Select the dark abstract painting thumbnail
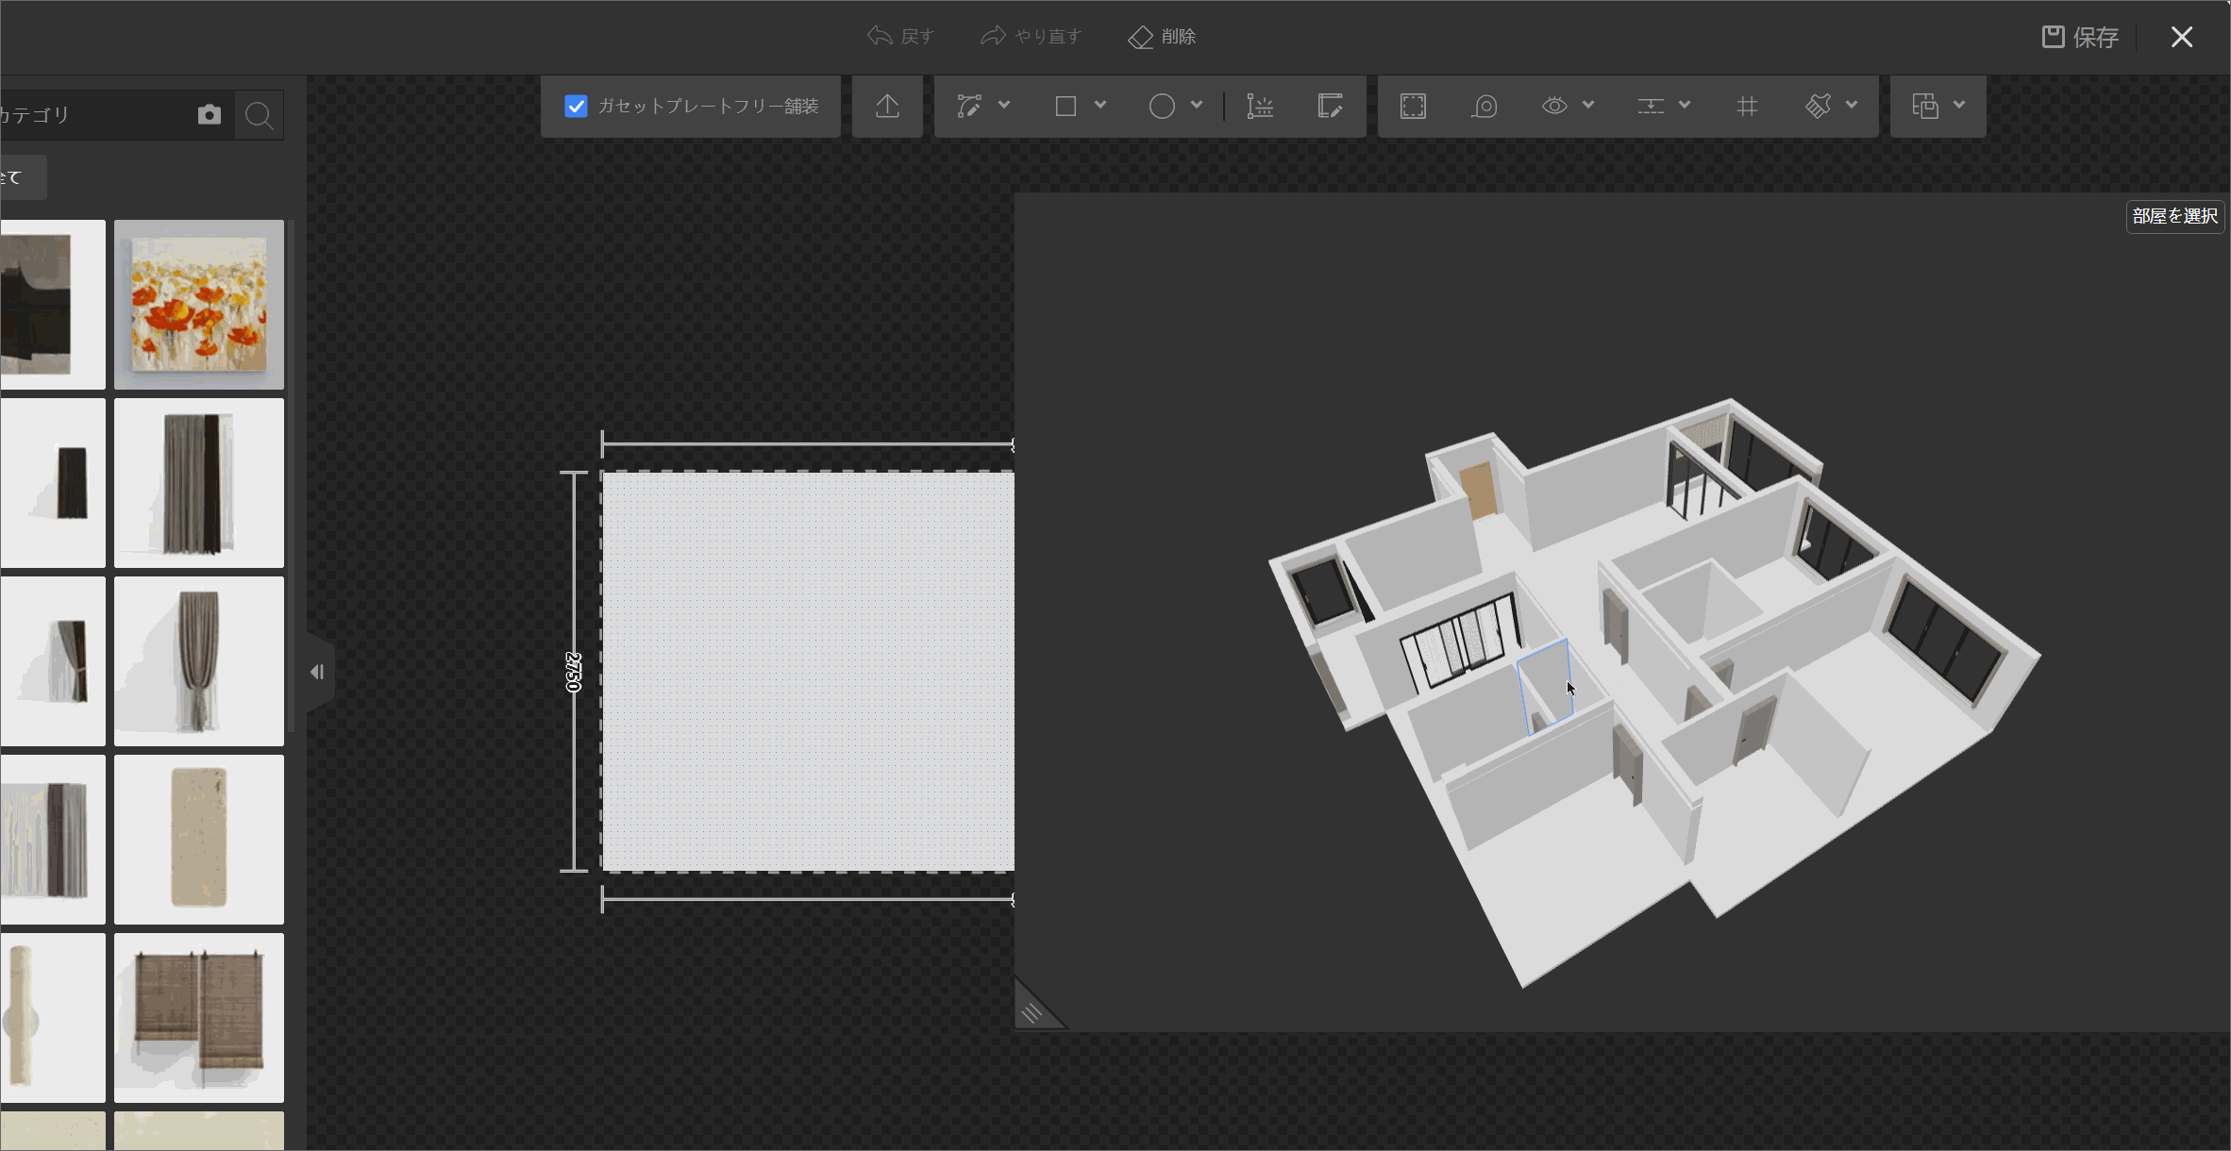This screenshot has width=2231, height=1151. coord(53,305)
